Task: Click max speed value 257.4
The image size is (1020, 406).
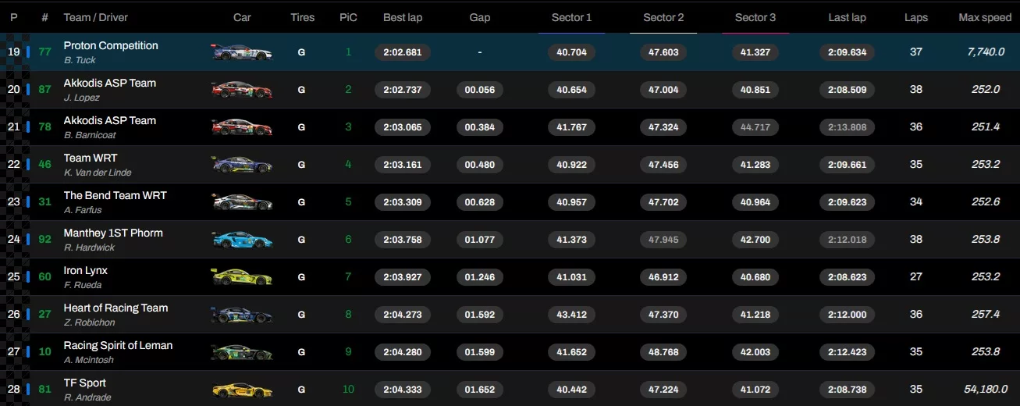Action: [985, 315]
